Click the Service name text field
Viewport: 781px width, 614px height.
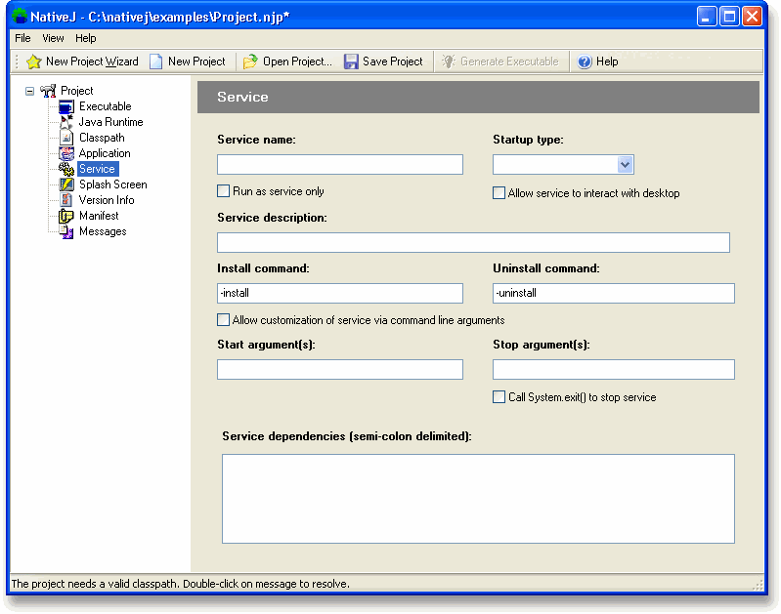(x=339, y=165)
